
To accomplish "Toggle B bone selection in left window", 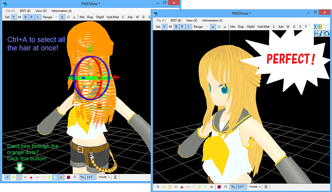I will pyautogui.click(x=26, y=17).
